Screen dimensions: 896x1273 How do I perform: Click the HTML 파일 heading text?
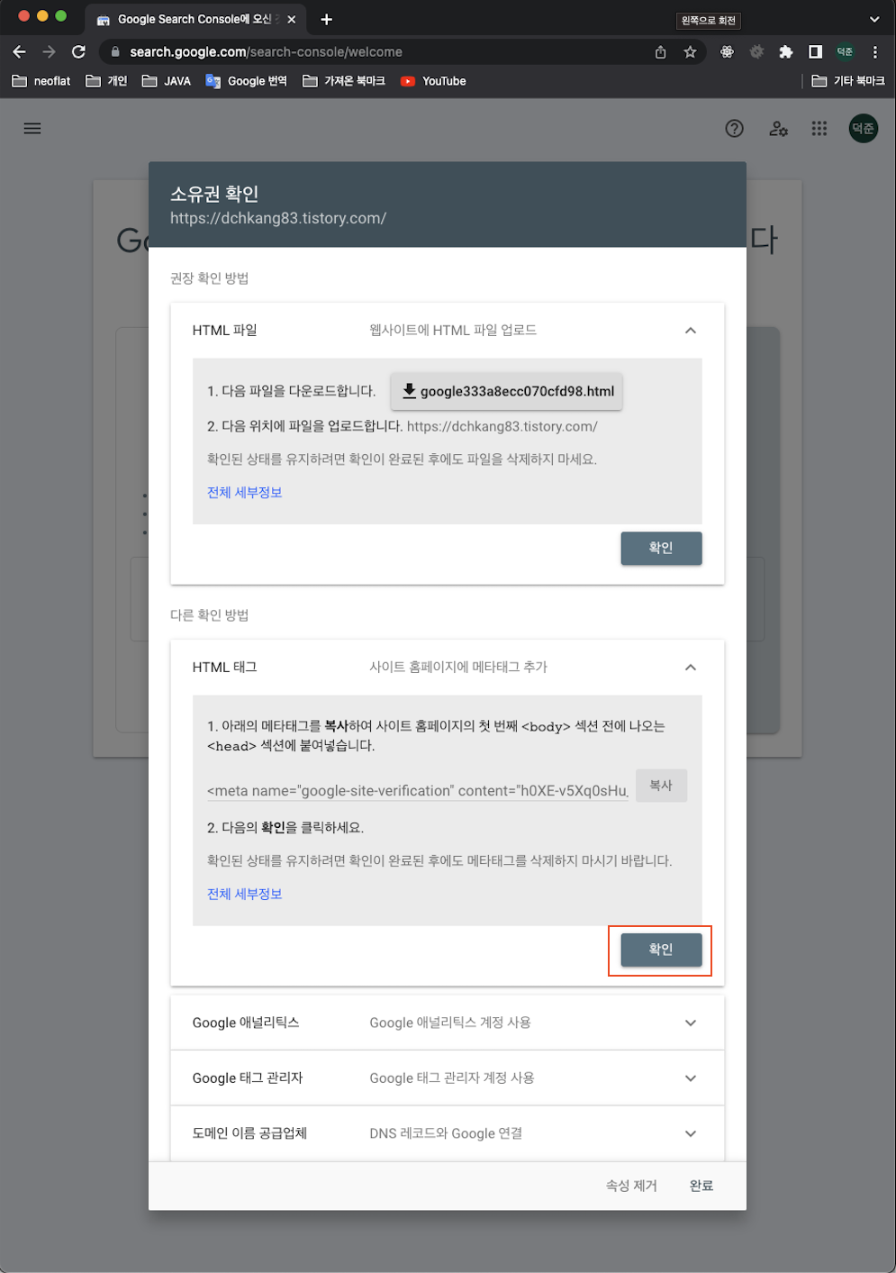point(225,331)
